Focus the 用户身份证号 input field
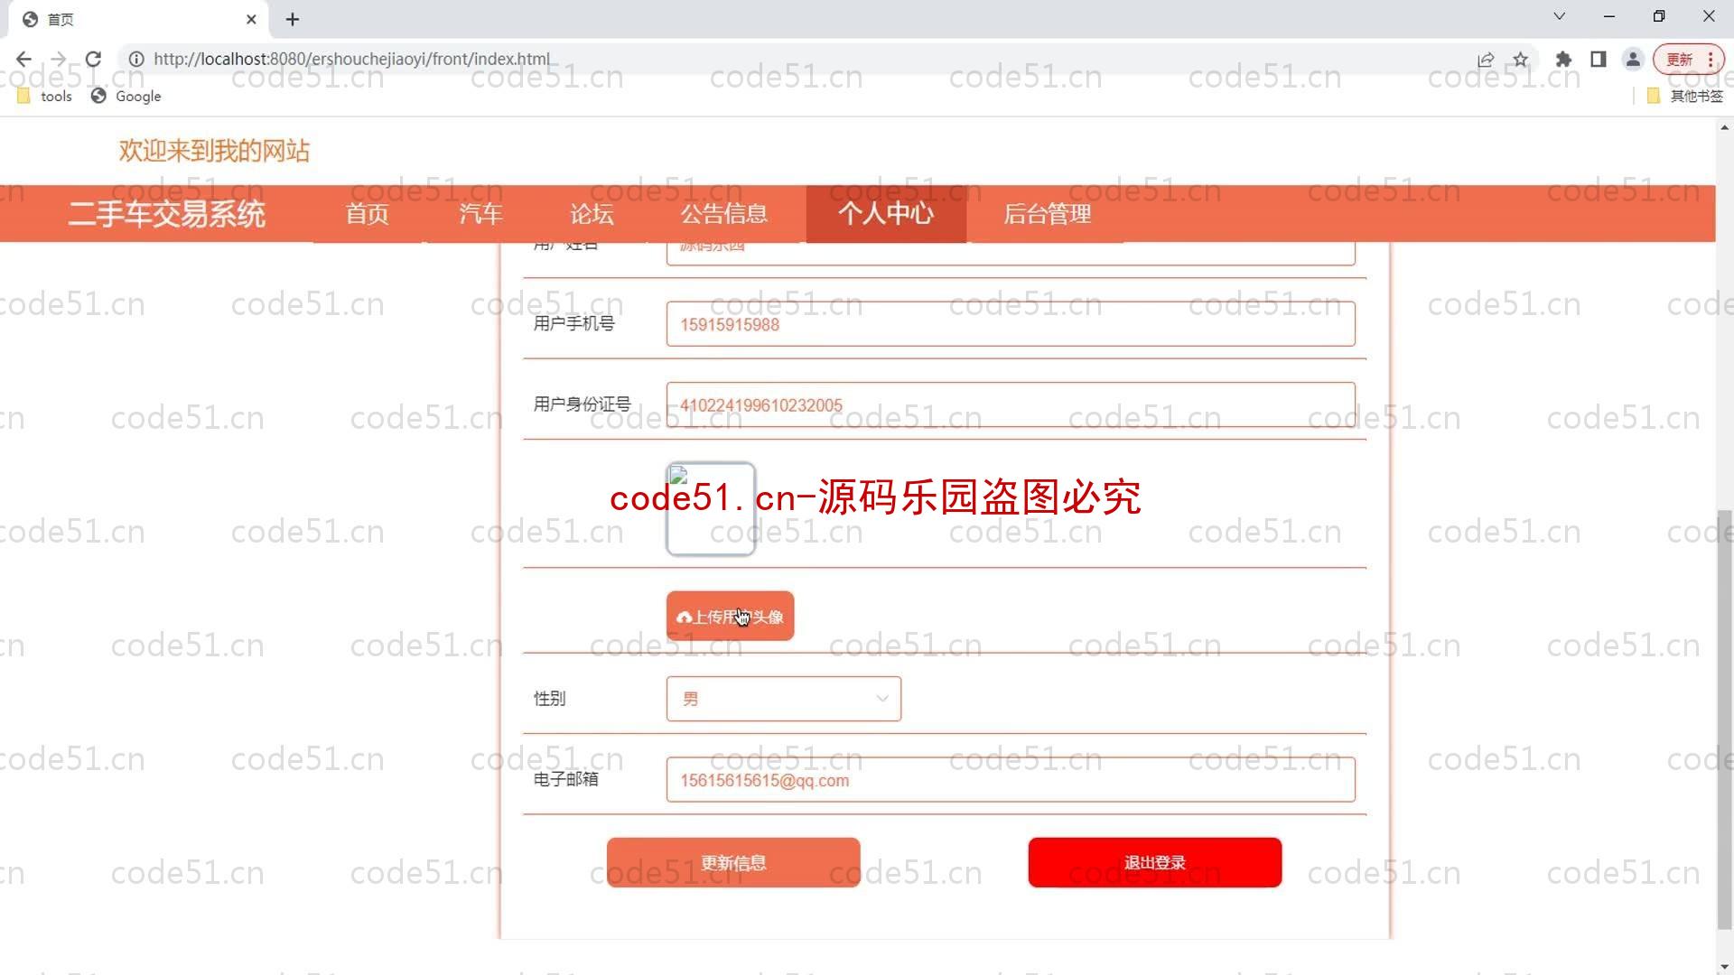Viewport: 1734px width, 975px height. [x=1011, y=404]
